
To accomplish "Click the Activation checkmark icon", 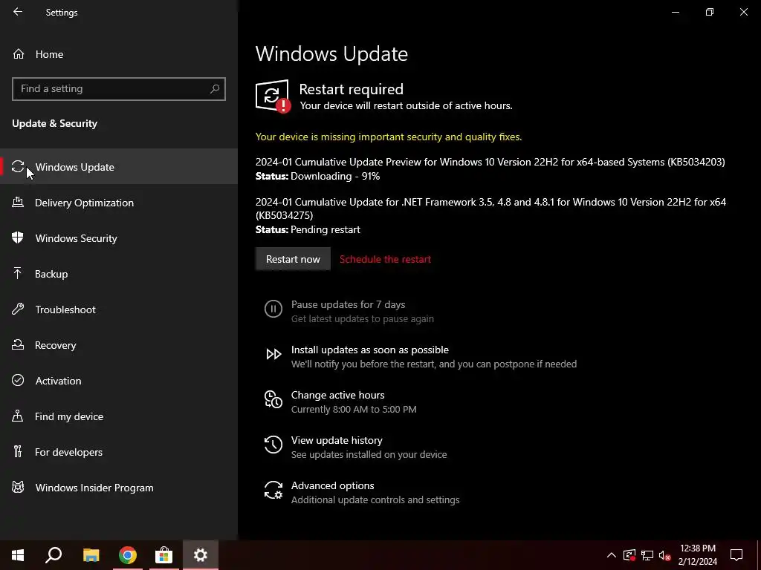I will [18, 380].
